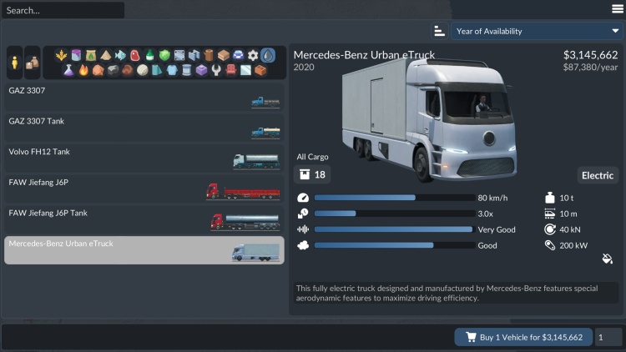The height and width of the screenshot is (352, 626).
Task: Filter by orange ore rock cargo
Action: click(x=98, y=70)
